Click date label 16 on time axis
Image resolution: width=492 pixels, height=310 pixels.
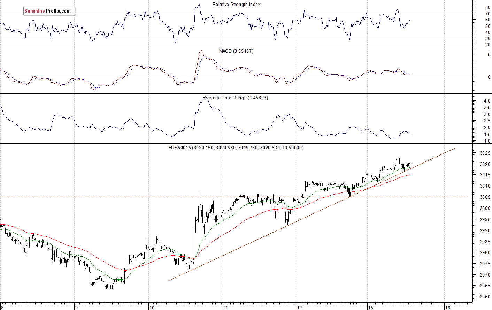pyautogui.click(x=447, y=308)
